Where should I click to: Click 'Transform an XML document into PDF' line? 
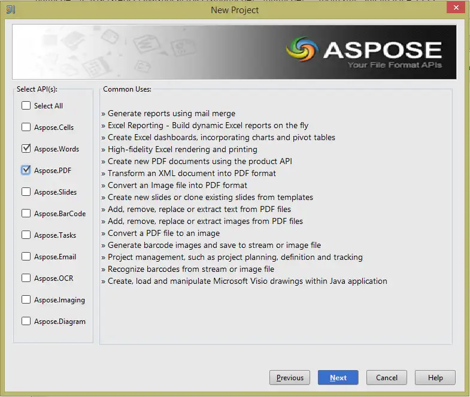pos(189,174)
